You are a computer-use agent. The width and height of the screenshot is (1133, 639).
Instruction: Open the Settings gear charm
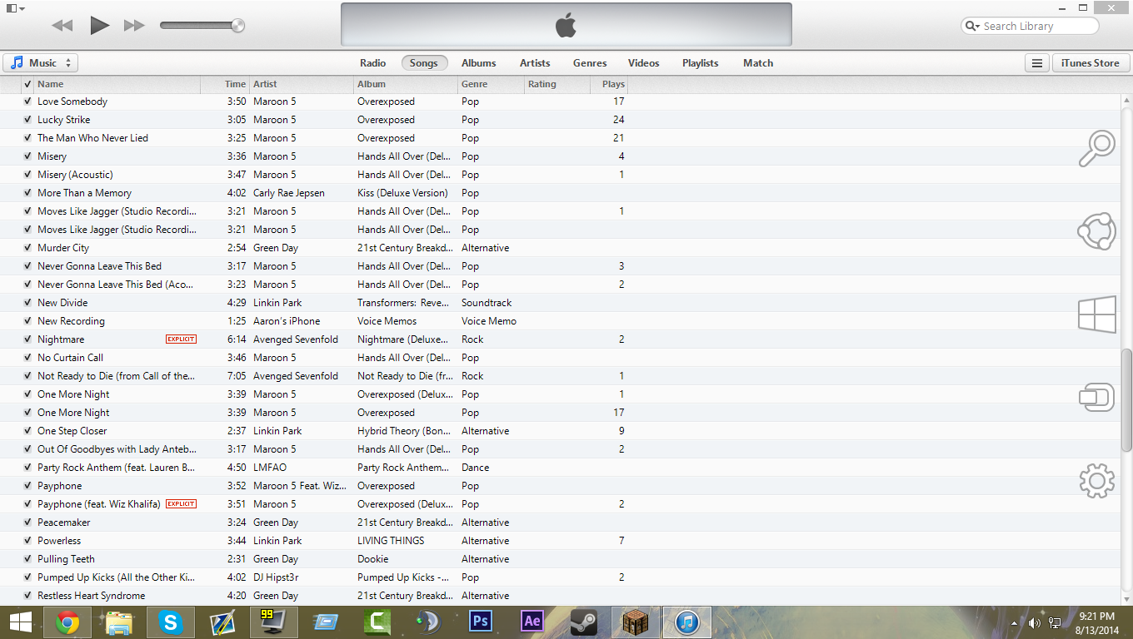pyautogui.click(x=1096, y=480)
